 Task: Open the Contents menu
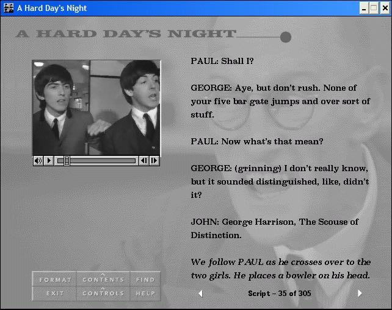click(x=103, y=280)
